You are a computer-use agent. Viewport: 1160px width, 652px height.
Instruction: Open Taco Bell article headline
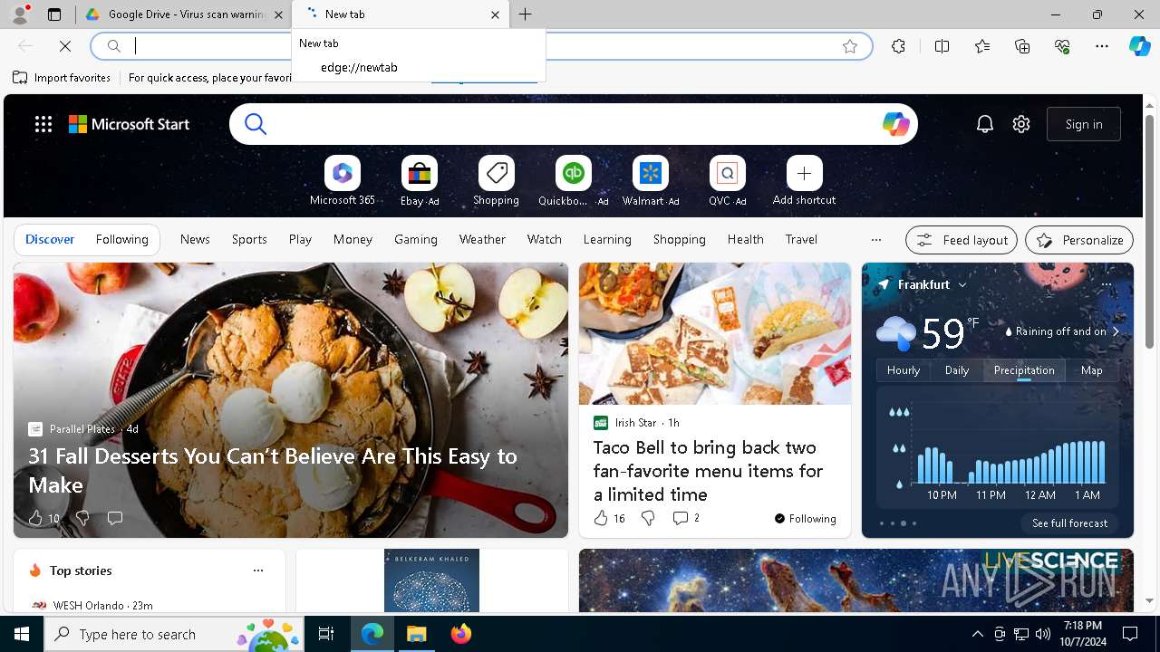[x=708, y=471]
